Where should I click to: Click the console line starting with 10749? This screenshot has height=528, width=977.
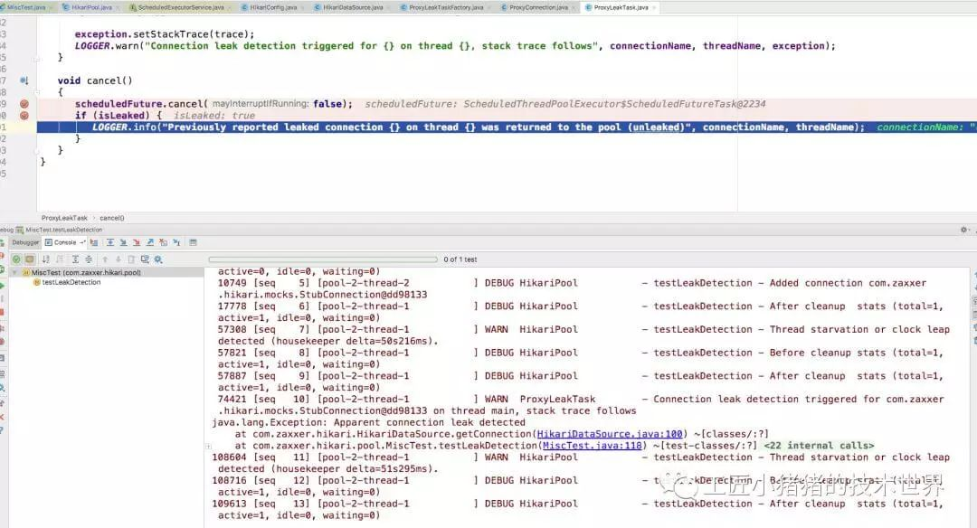[572, 283]
